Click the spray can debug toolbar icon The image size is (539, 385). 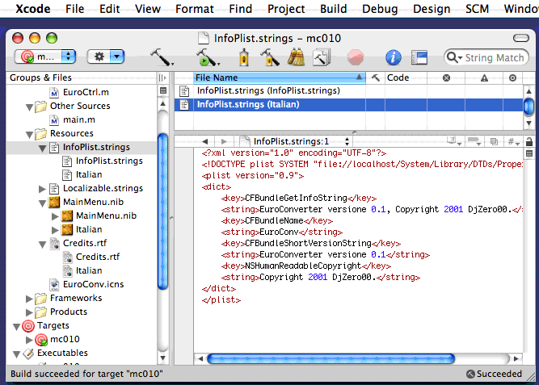243,57
